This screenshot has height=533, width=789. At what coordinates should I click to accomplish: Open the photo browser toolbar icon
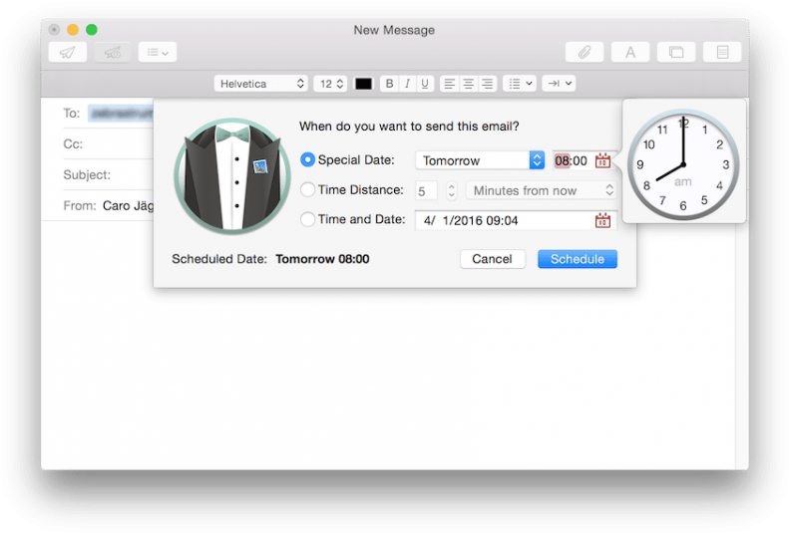pyautogui.click(x=676, y=52)
